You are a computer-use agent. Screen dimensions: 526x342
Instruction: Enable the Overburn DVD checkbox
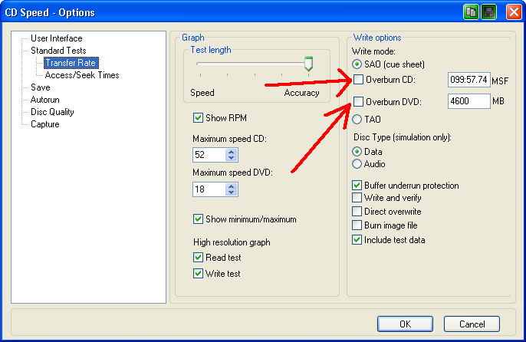coord(358,101)
